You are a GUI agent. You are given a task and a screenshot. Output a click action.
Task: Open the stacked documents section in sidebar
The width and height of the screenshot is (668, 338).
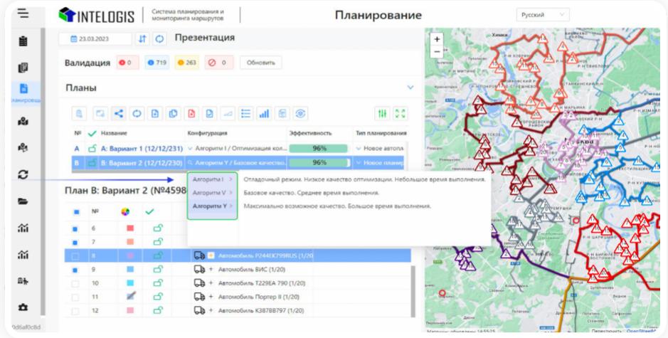[x=23, y=68]
